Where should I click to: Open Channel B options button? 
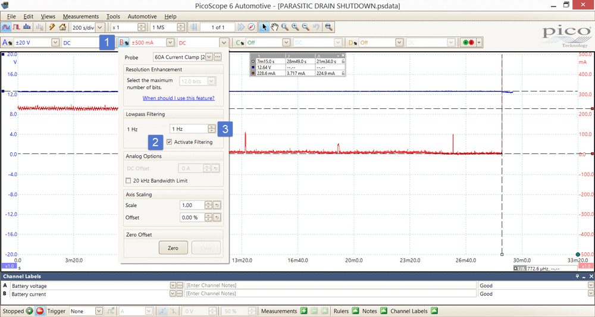pos(124,42)
